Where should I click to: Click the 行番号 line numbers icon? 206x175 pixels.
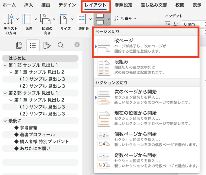coord(116,18)
